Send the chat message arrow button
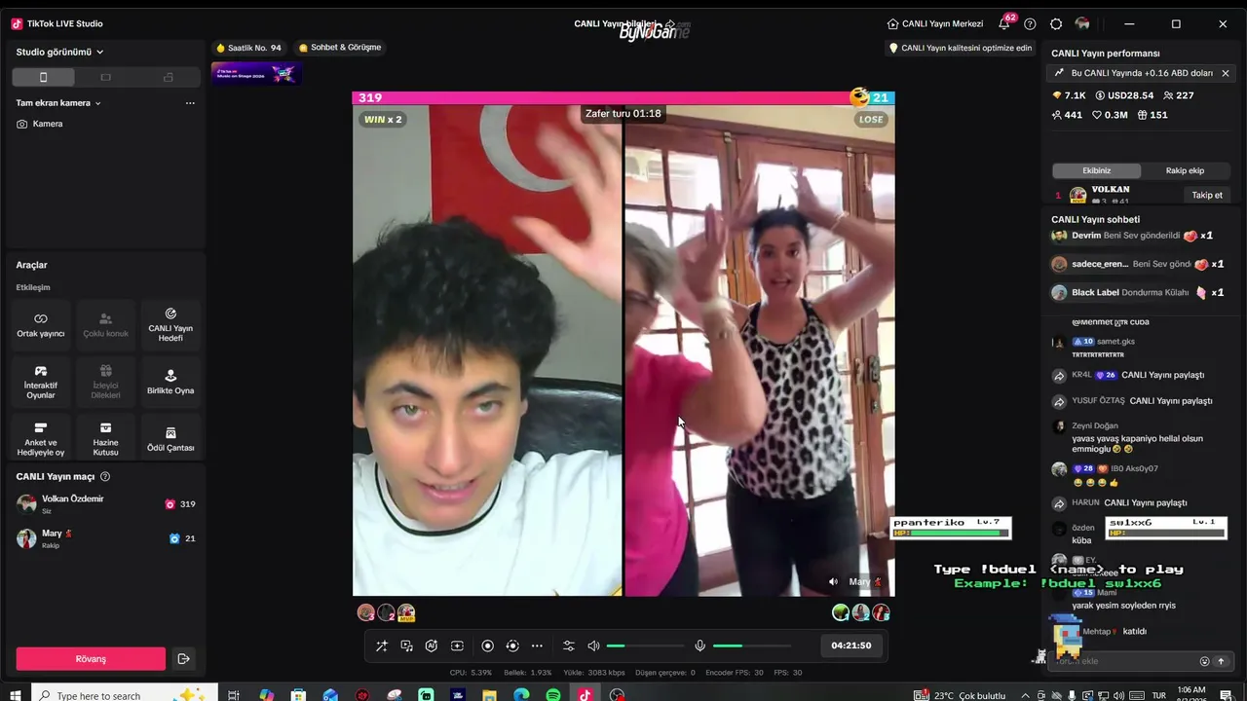This screenshot has width=1247, height=701. coord(1221,661)
